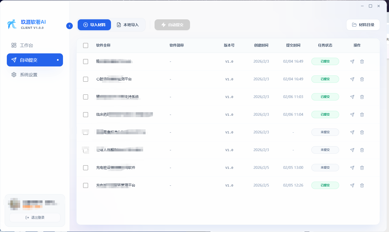Image resolution: width=389 pixels, height=232 pixels.
Task: Click the paper-plane icon in 自动提交 sidebar entry
Action: [x=14, y=60]
